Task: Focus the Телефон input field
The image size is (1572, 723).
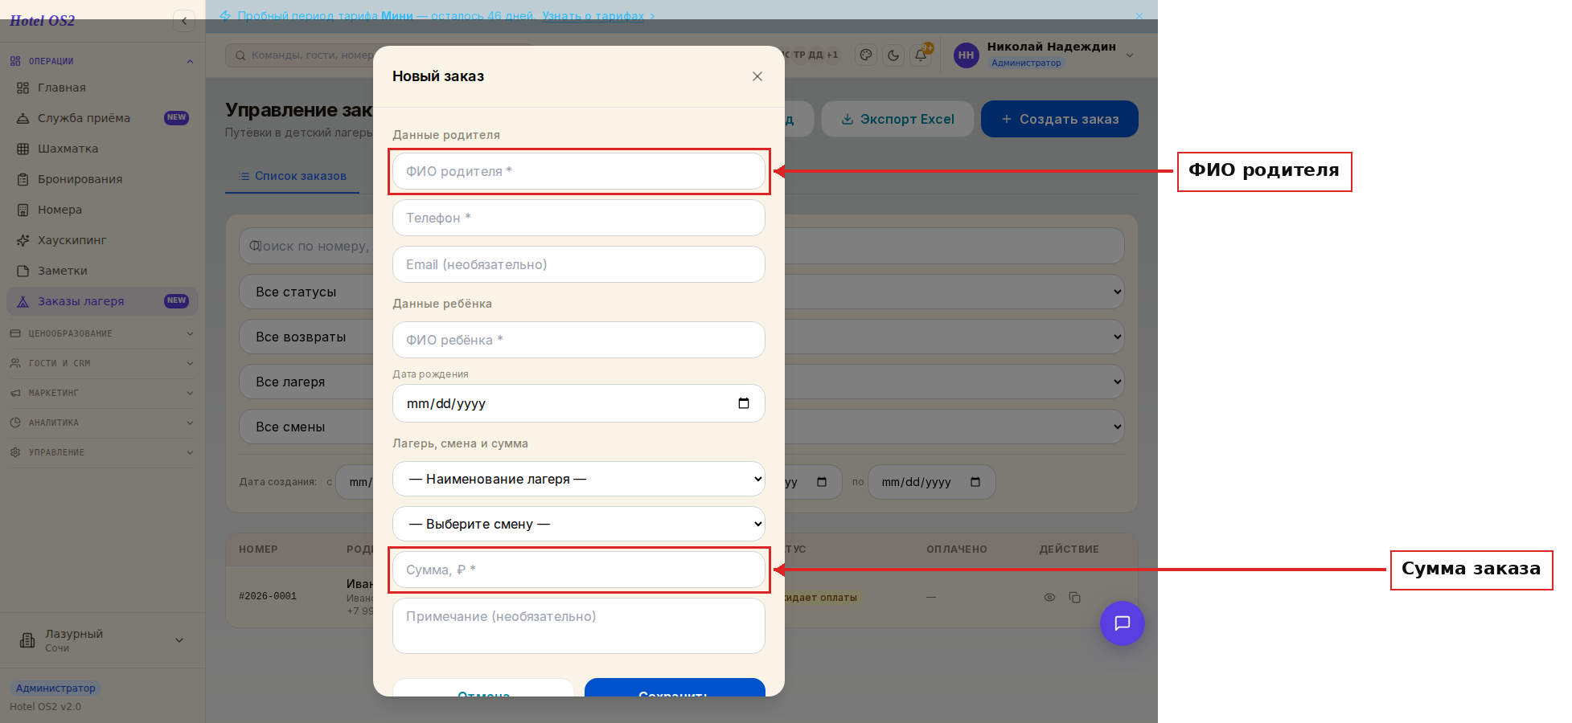Action: tap(578, 218)
